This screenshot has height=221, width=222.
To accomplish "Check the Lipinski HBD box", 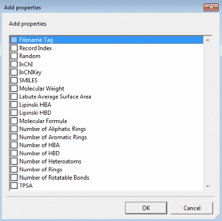I will point(14,113).
